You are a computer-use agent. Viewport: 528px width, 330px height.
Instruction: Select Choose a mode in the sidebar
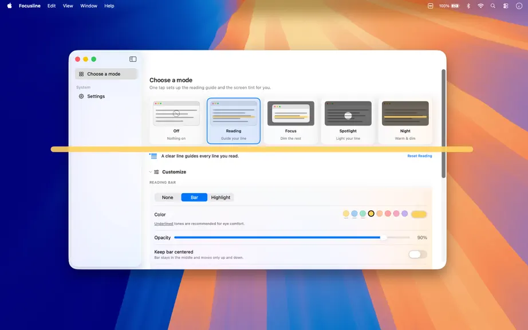(x=106, y=74)
